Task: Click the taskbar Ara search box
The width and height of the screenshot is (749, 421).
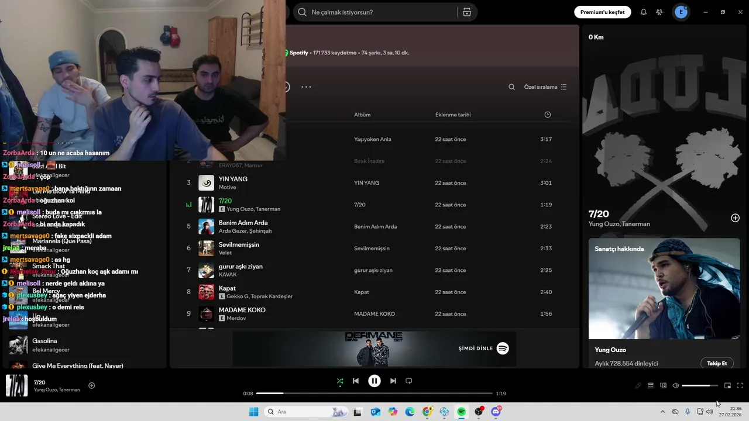Action: click(306, 412)
